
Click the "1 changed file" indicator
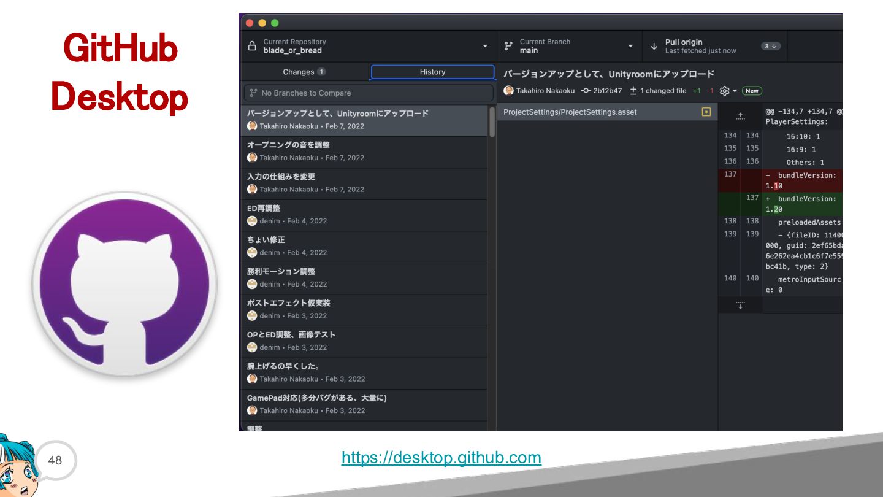click(x=658, y=91)
